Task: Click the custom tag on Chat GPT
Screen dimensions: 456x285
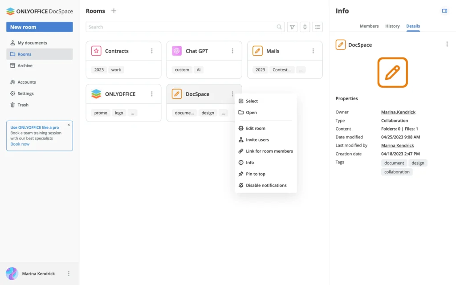Action: pyautogui.click(x=182, y=70)
